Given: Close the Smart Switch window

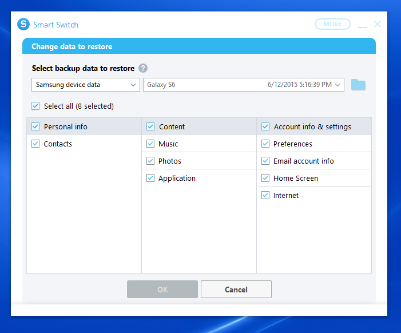Looking at the screenshot, I should click(378, 24).
